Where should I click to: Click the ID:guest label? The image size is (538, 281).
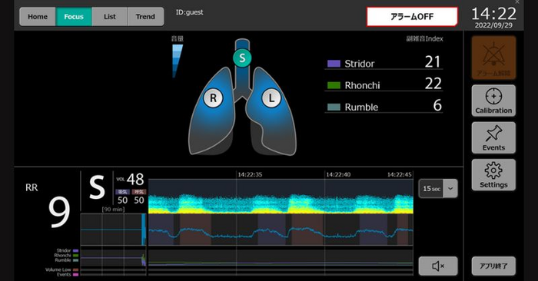pos(189,12)
